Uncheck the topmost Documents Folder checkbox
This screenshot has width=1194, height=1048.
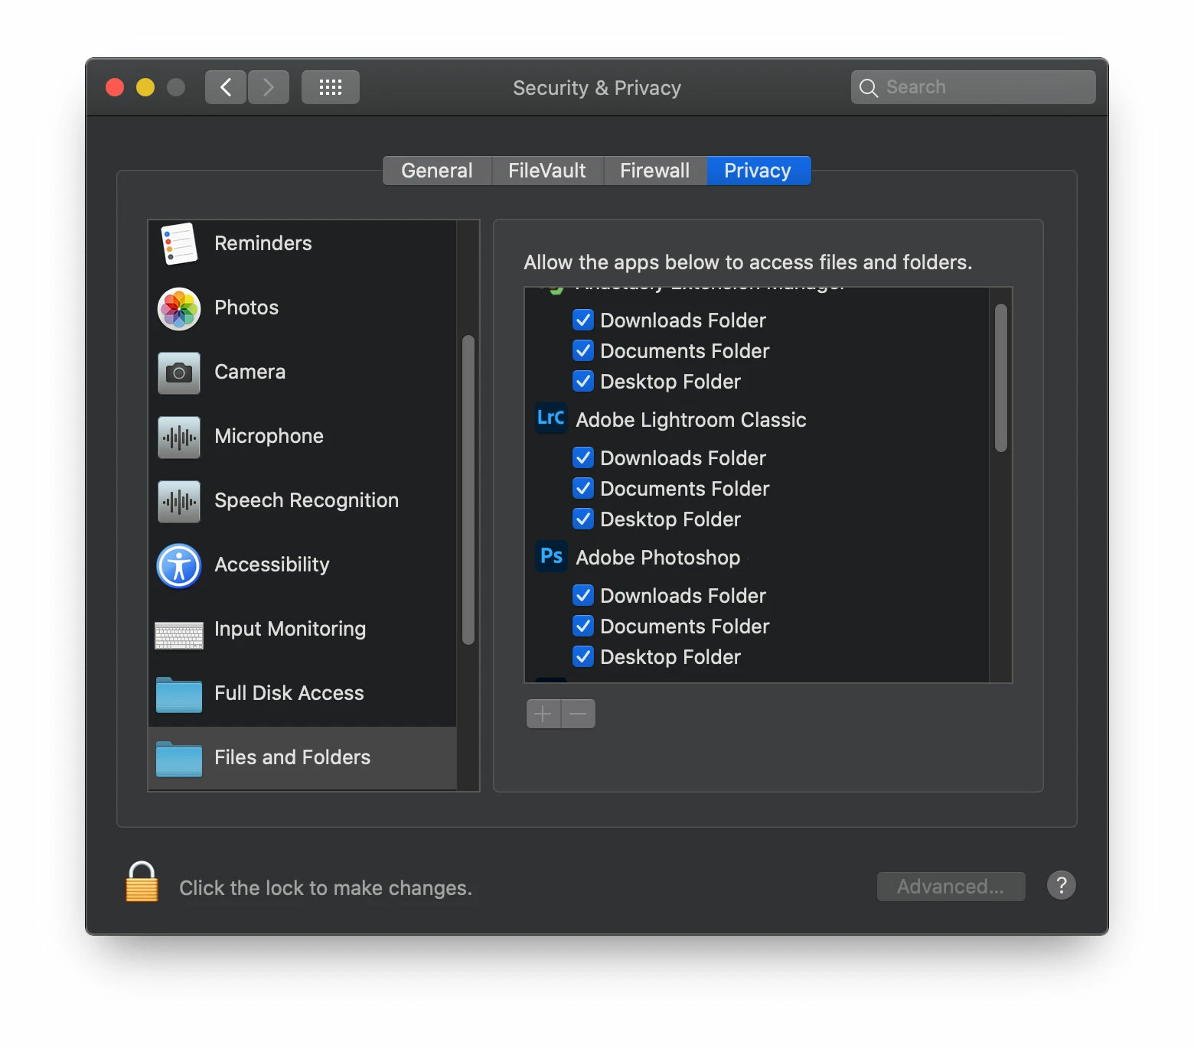pos(583,350)
